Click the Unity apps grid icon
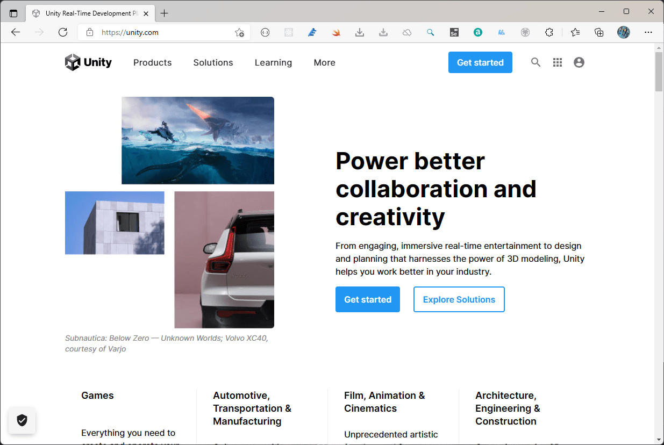664x445 pixels. (x=557, y=62)
